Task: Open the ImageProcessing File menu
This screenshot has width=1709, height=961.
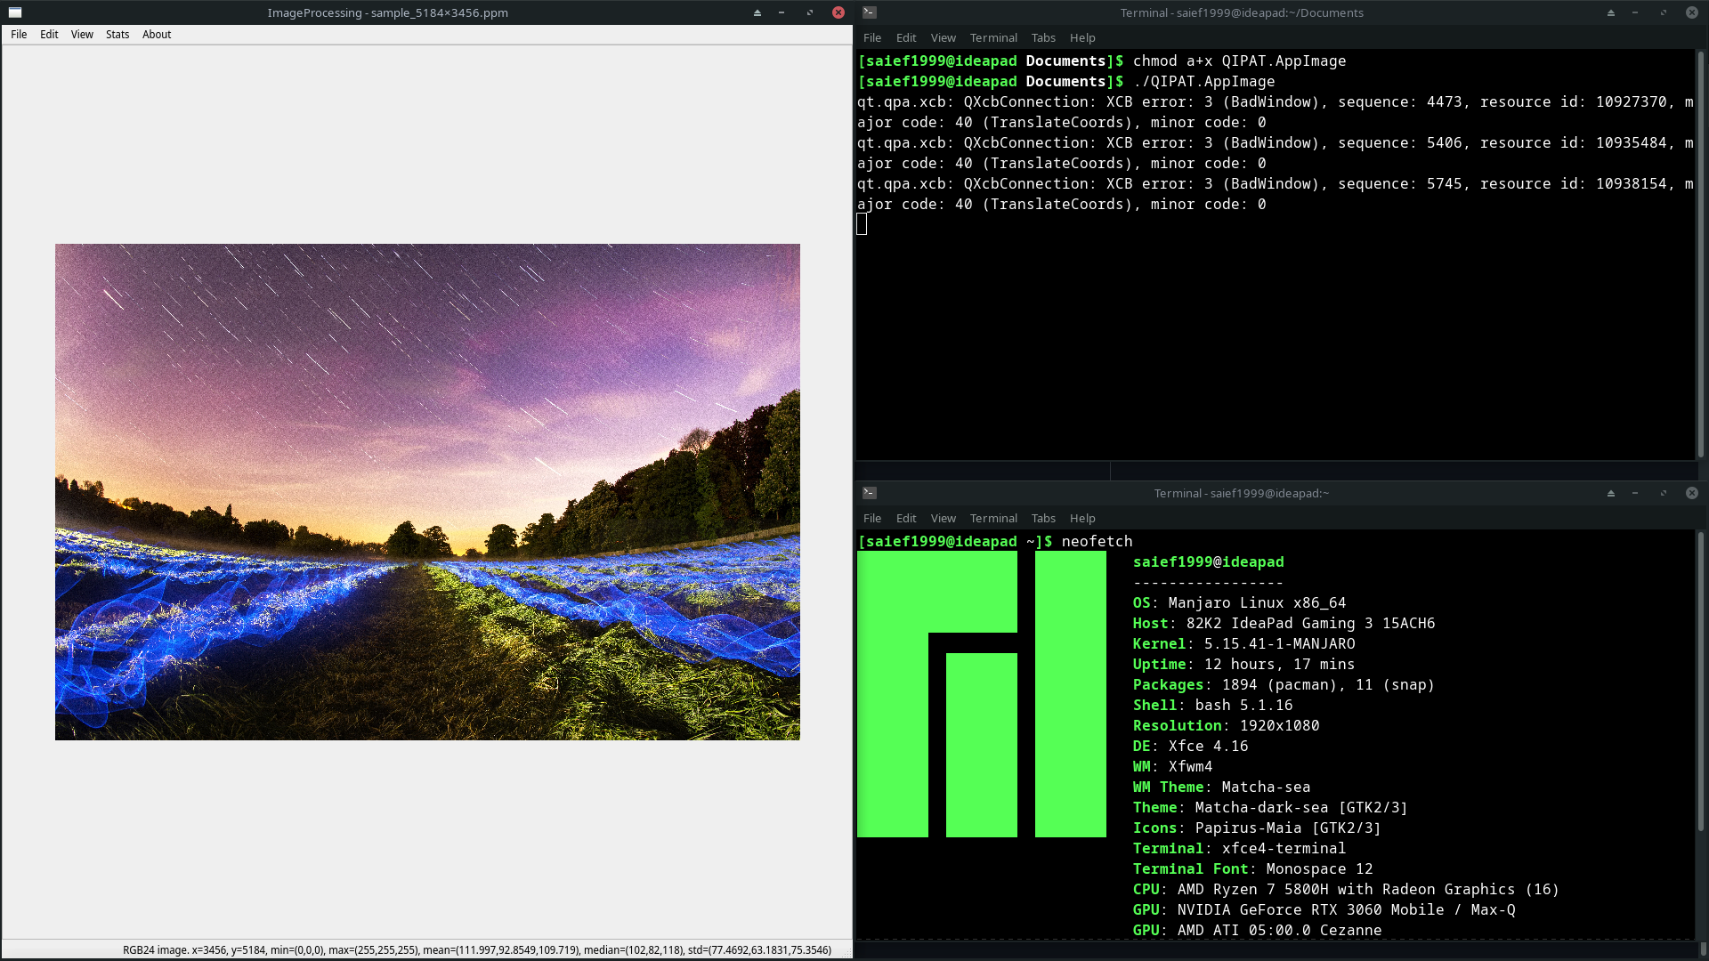Action: click(x=19, y=35)
